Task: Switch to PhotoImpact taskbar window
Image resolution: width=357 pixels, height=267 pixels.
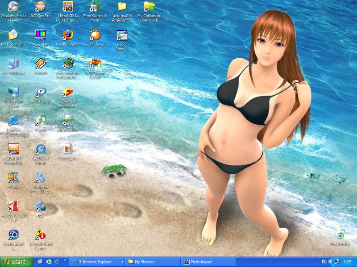Action: click(x=208, y=262)
